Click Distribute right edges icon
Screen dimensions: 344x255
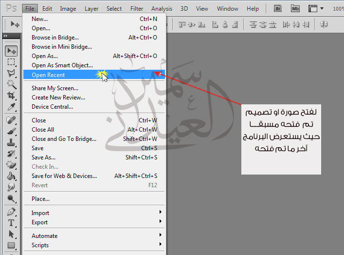coord(306,24)
